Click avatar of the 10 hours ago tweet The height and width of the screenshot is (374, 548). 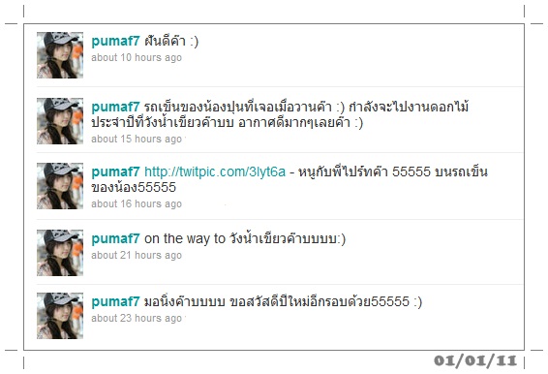[x=60, y=55]
